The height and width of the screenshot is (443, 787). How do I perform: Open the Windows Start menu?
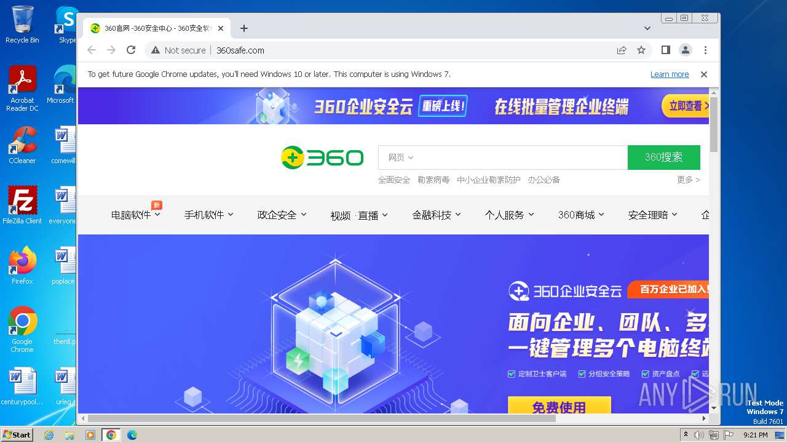(x=17, y=434)
